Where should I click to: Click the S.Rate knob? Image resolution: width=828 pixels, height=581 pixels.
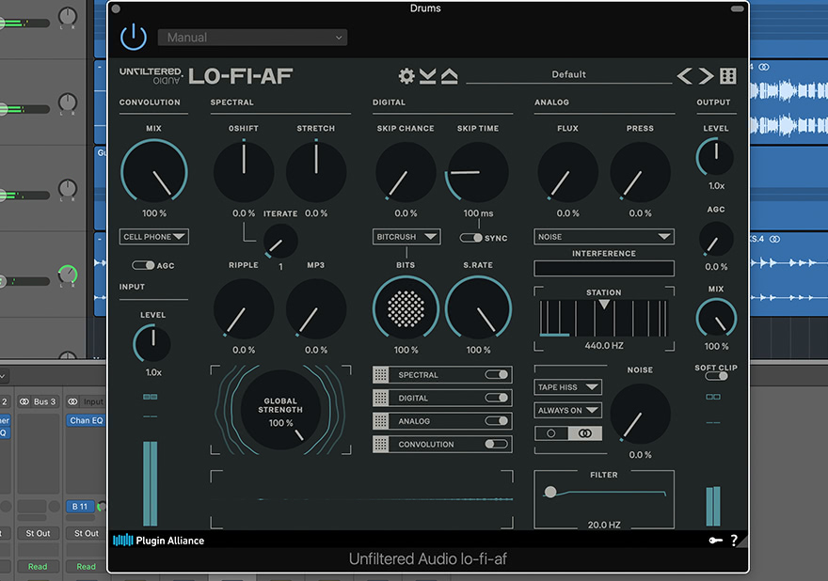(x=478, y=308)
